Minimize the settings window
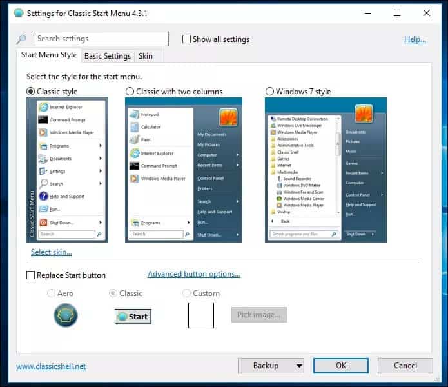 [368, 13]
